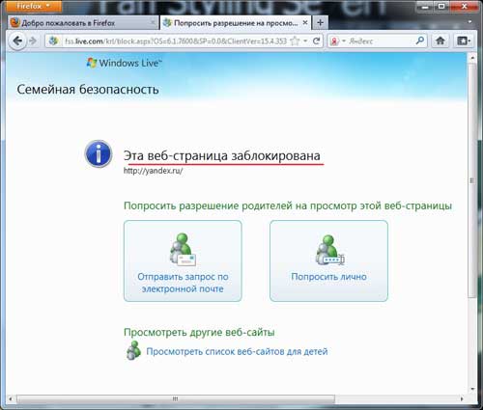
Task: Click Отправить запрос по электронной почте
Action: click(x=183, y=260)
